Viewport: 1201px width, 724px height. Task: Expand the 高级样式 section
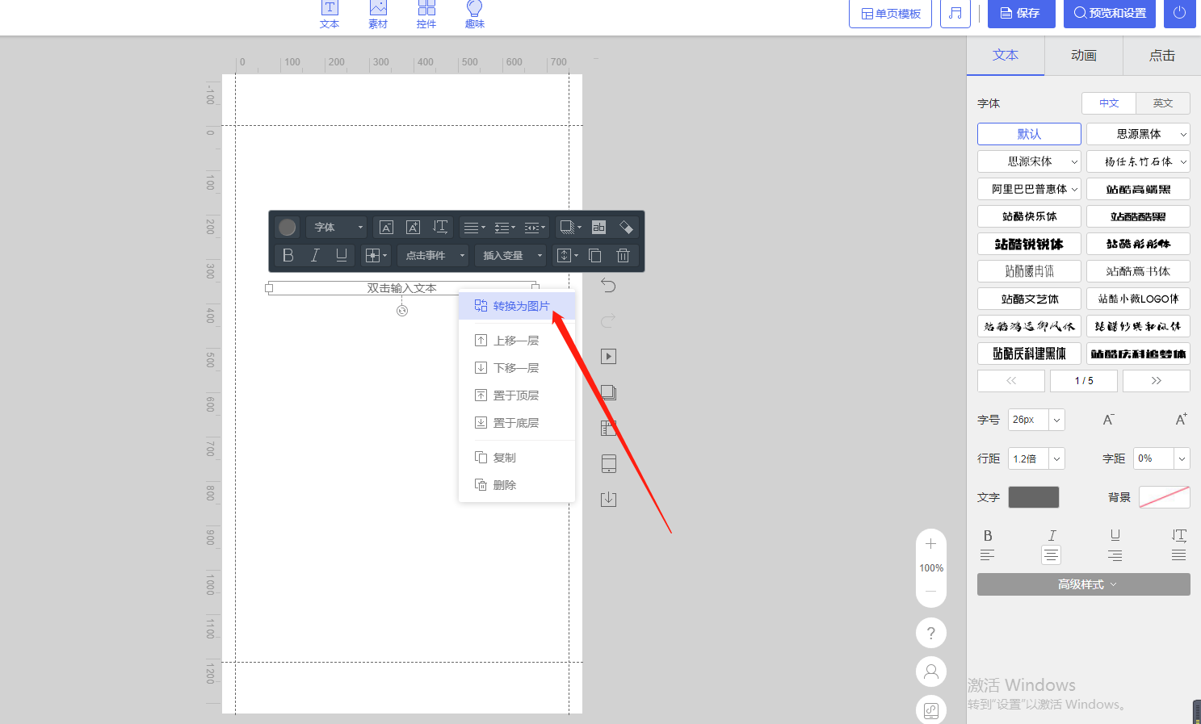tap(1083, 584)
